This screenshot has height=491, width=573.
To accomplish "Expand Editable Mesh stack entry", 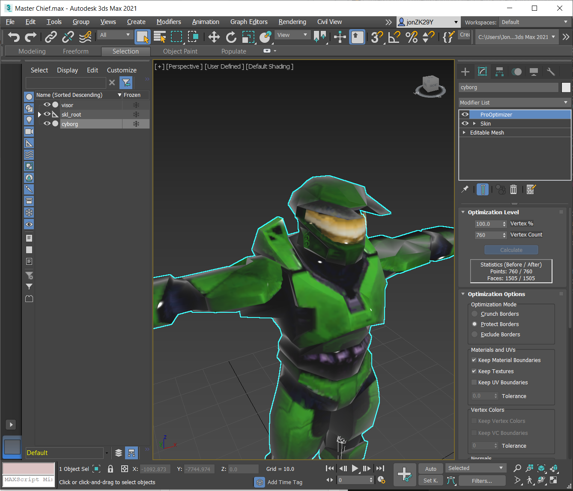I will click(x=464, y=133).
